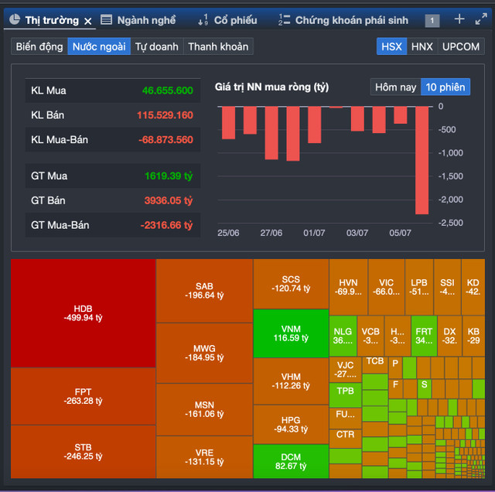
Task: Switch the exchange to UPCOM
Action: click(461, 46)
